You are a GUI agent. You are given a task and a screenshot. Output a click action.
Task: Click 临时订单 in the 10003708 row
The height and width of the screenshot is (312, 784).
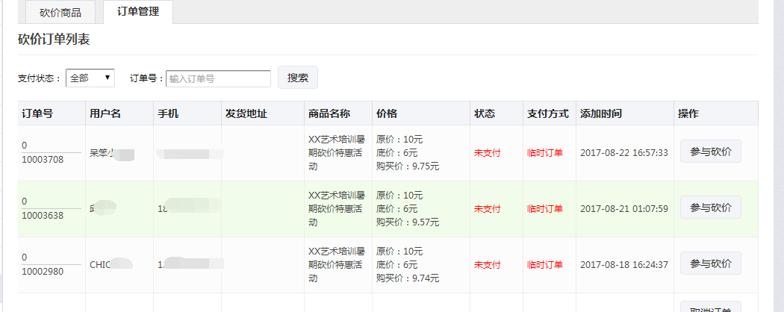[x=545, y=153]
